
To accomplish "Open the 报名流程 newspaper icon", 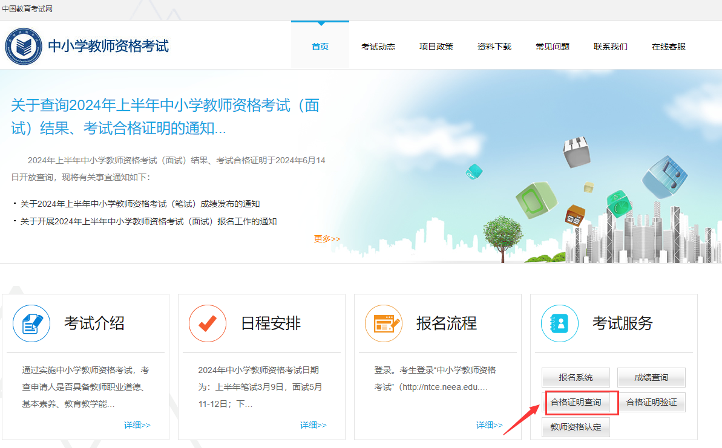I will [x=384, y=323].
